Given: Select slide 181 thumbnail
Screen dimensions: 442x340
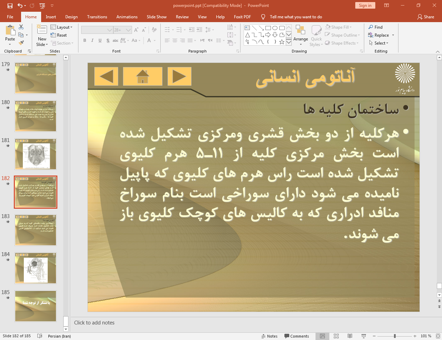Looking at the screenshot, I should coord(36,154).
